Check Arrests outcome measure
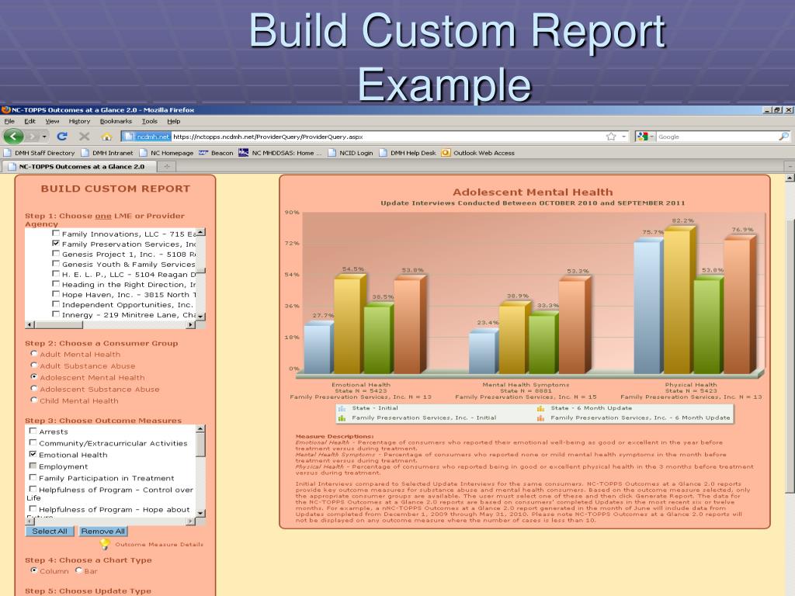 pyautogui.click(x=33, y=431)
